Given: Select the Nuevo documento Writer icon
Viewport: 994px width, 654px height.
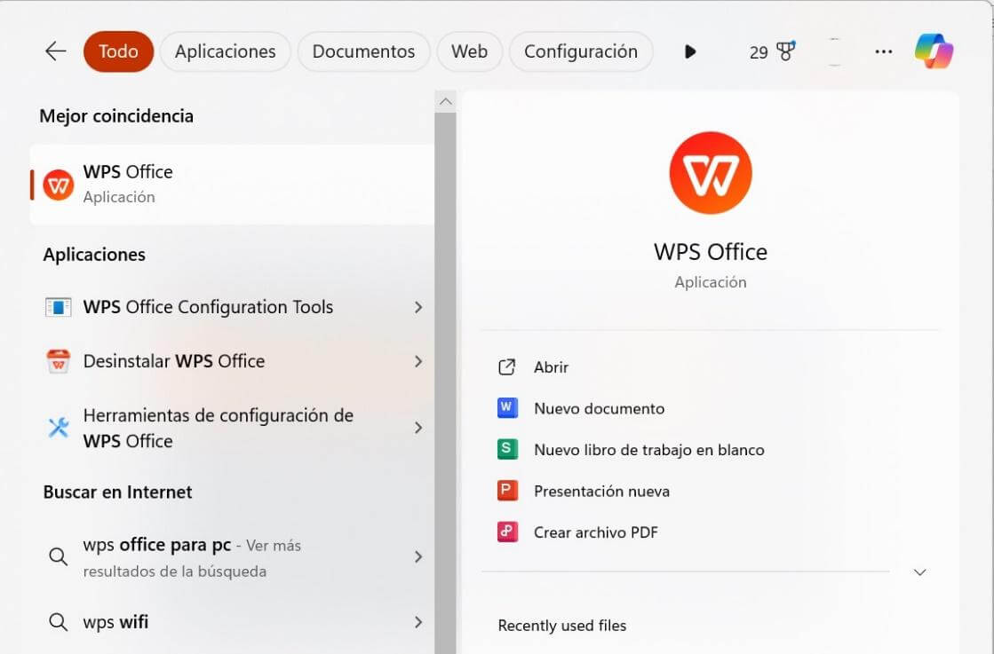Looking at the screenshot, I should point(507,407).
